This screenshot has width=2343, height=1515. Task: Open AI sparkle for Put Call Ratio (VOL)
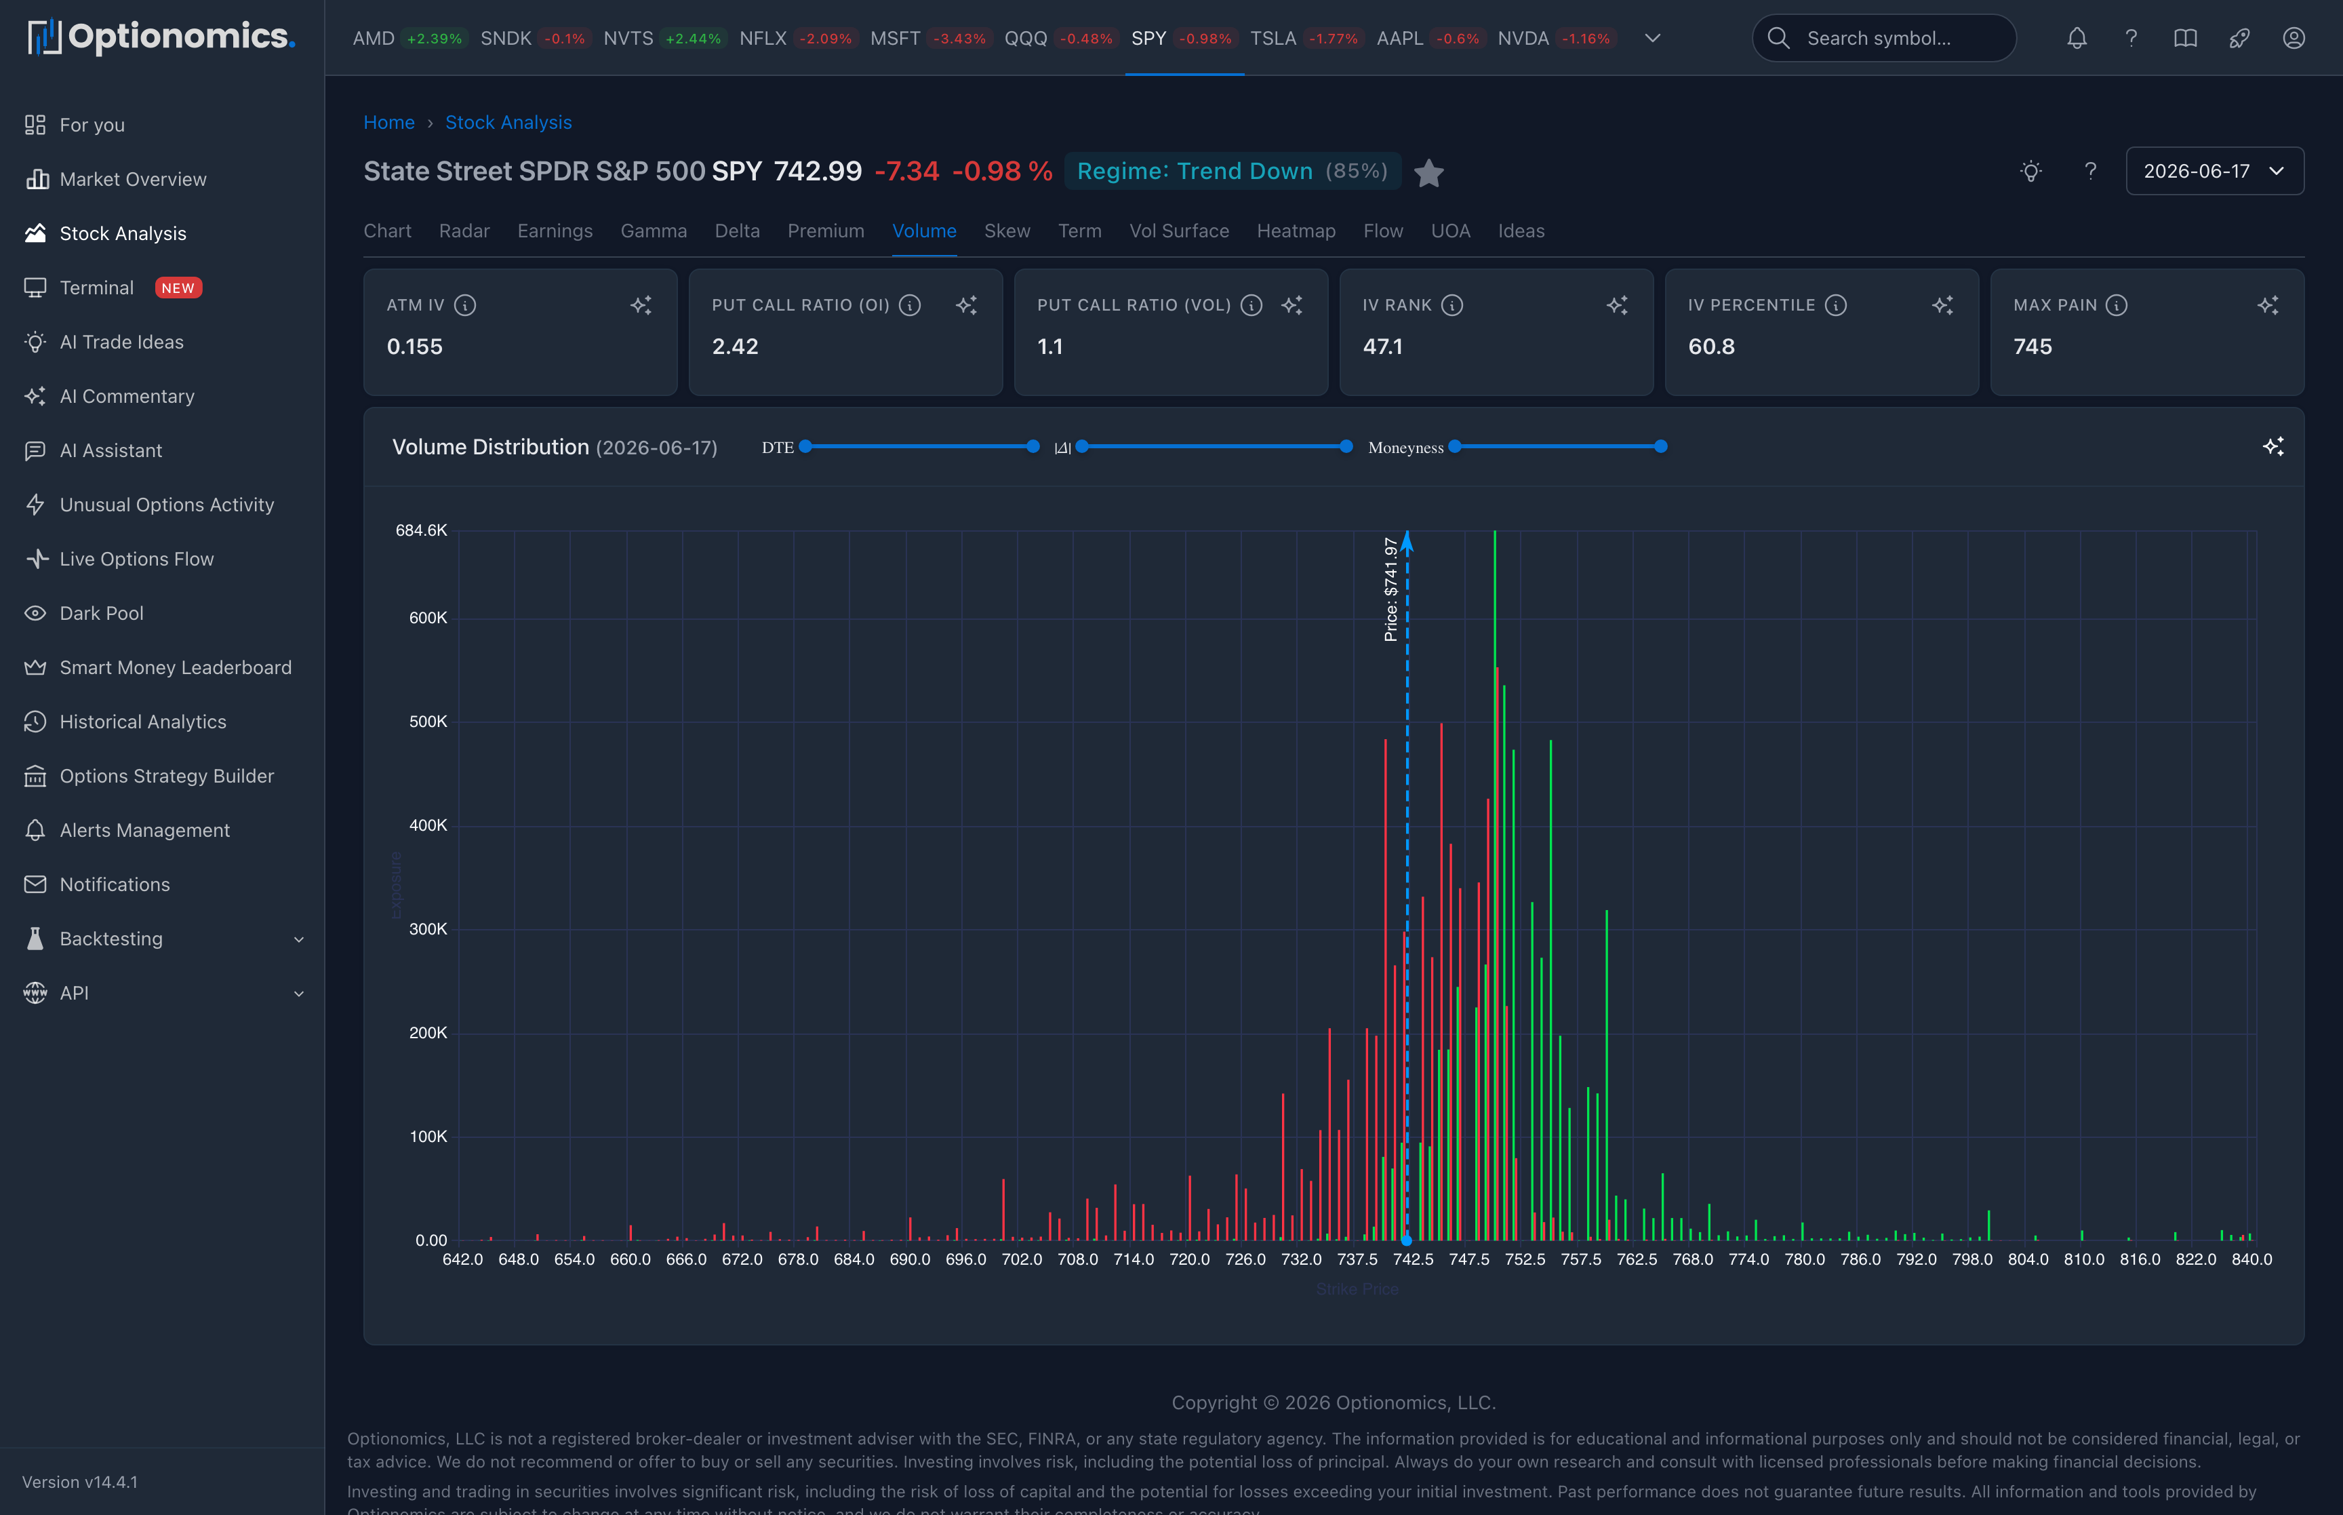click(1292, 305)
